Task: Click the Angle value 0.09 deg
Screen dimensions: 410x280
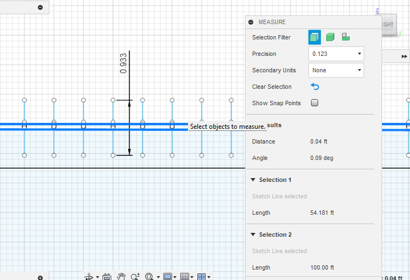Action: click(322, 158)
